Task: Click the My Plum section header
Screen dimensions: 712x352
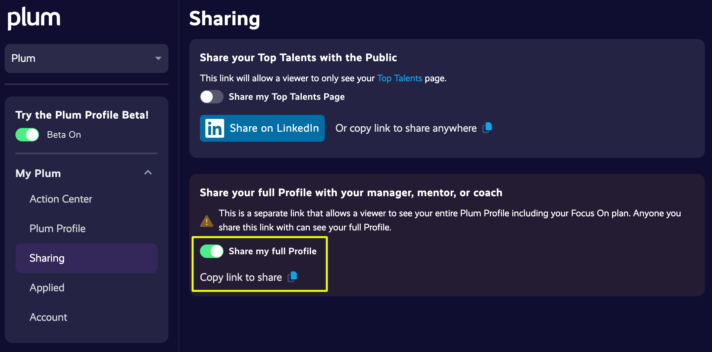Action: pos(38,173)
